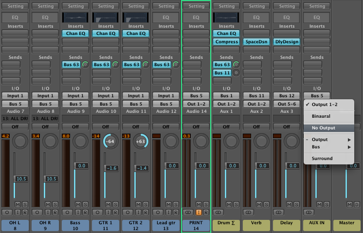The height and width of the screenshot is (233, 363).
Task: Open Verb channel Bus 11 input selector
Action: [x=256, y=96]
